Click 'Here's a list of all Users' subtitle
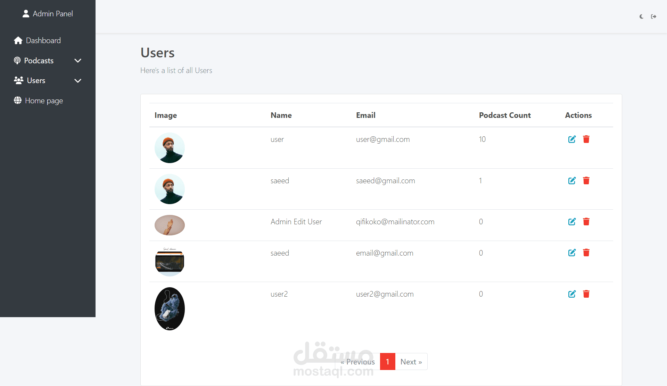 click(176, 70)
